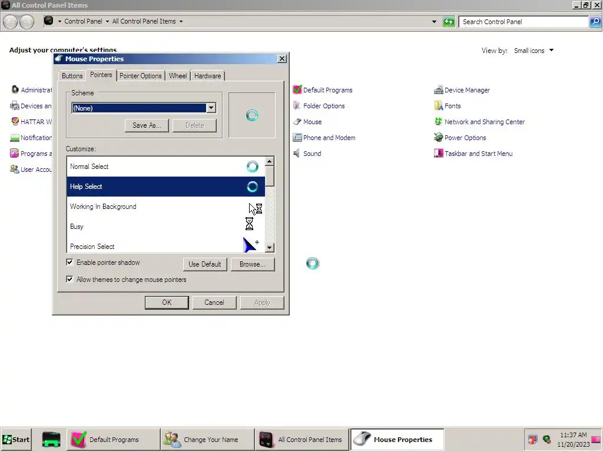603x452 pixels.
Task: Click the back navigation arrow button
Action: click(11, 22)
